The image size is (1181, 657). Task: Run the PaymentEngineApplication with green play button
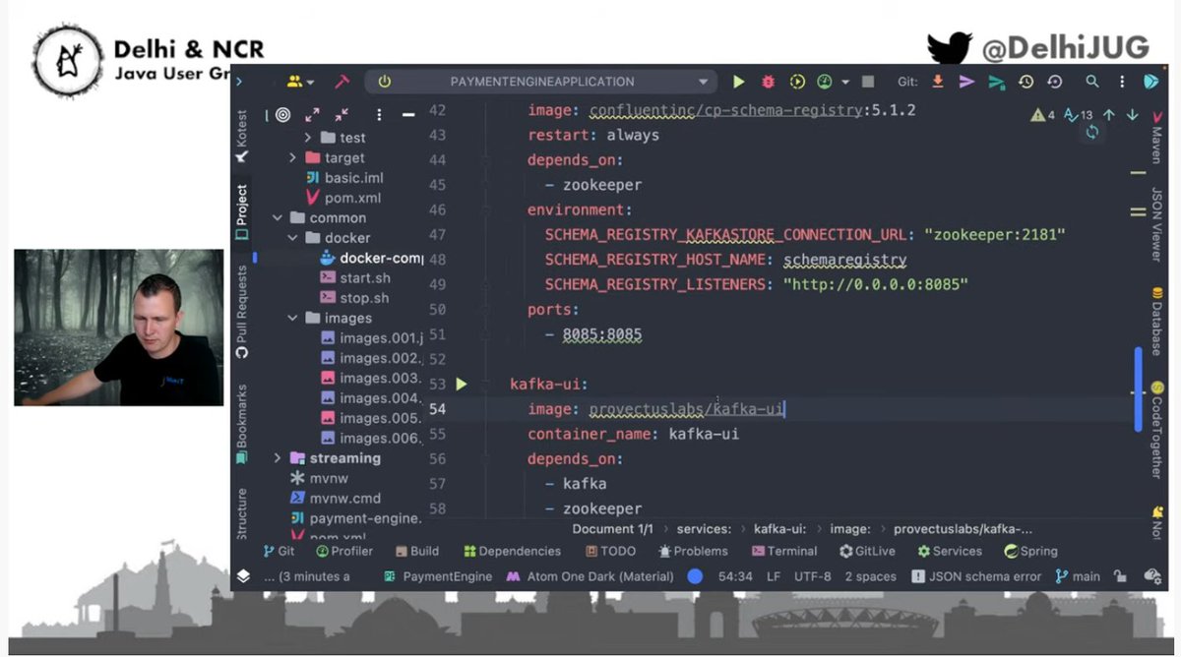pos(739,82)
